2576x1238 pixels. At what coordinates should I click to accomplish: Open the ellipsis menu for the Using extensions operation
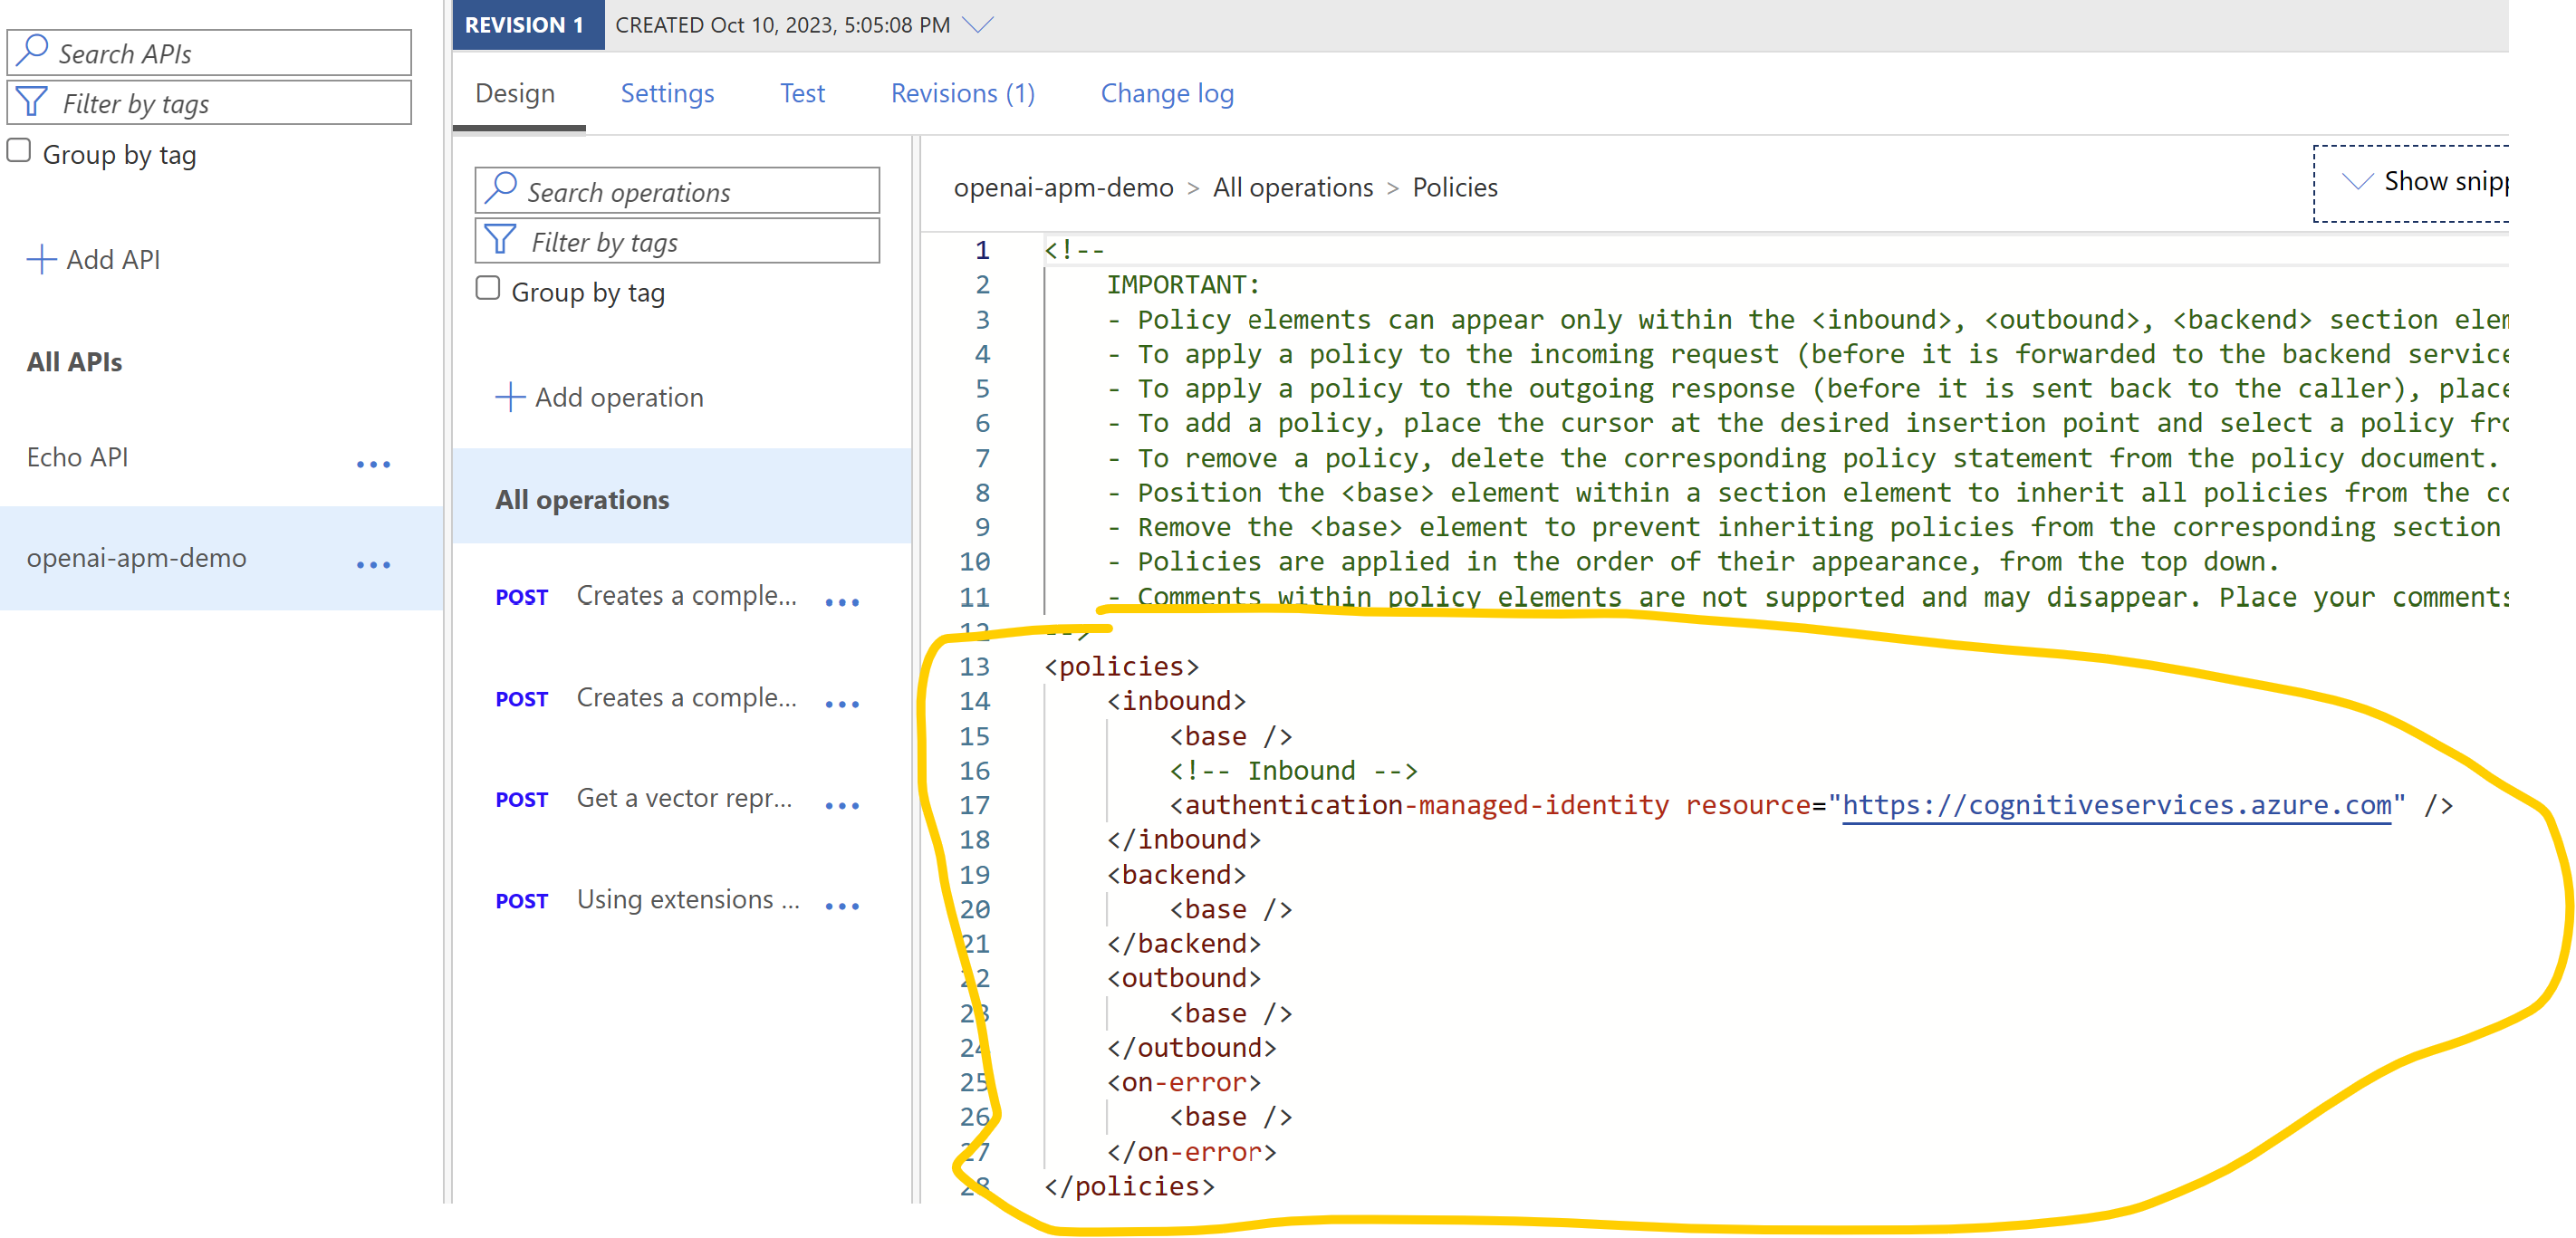843,904
